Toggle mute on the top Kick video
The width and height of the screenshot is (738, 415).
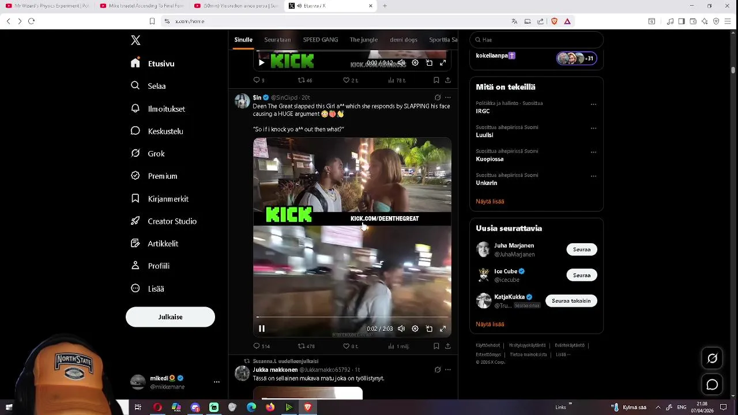[401, 62]
